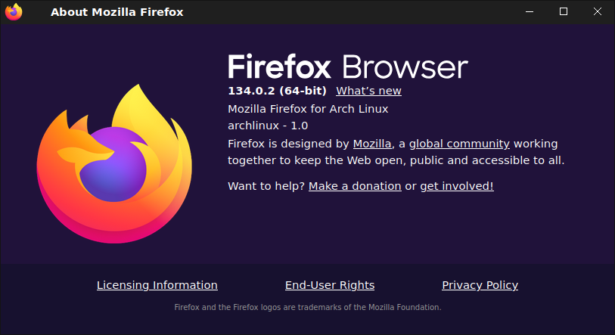Click the large Firefox logo image
The height and width of the screenshot is (335, 615).
(114, 163)
